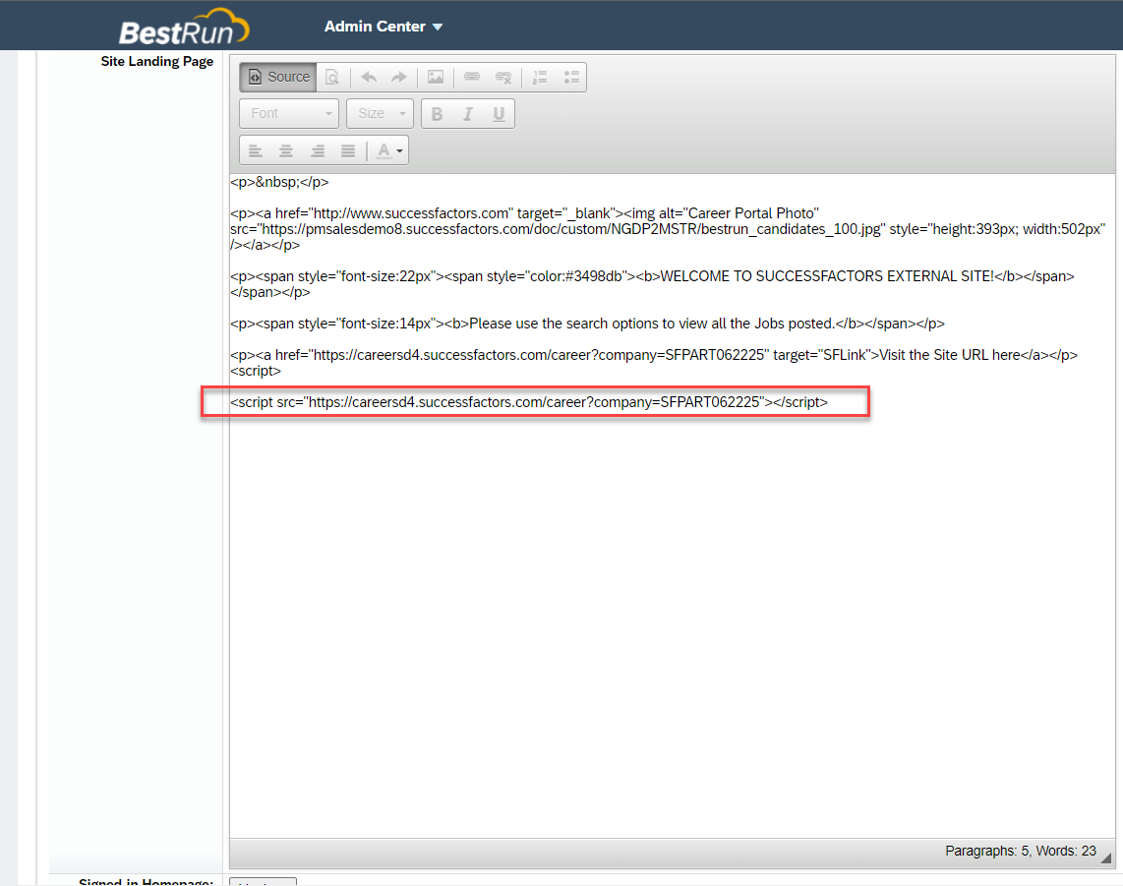Open the text color picker
This screenshot has width=1123, height=886.
tap(388, 150)
